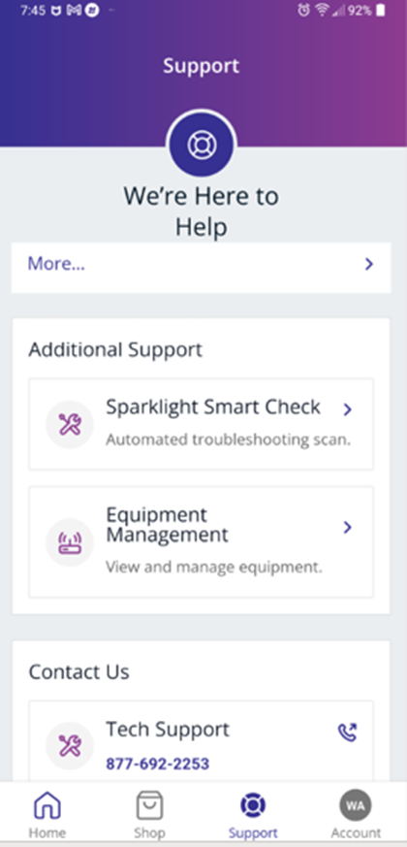Viewport: 407px width, 847px height.
Task: Open Sparklight Smart Check chevron arrow
Action: (x=348, y=410)
